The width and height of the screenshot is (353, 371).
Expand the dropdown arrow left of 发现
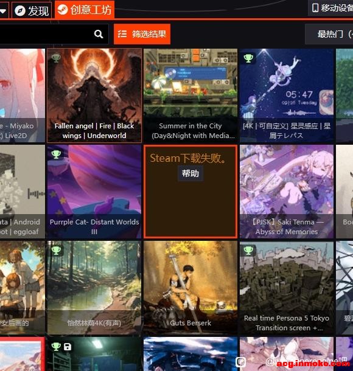point(3,11)
